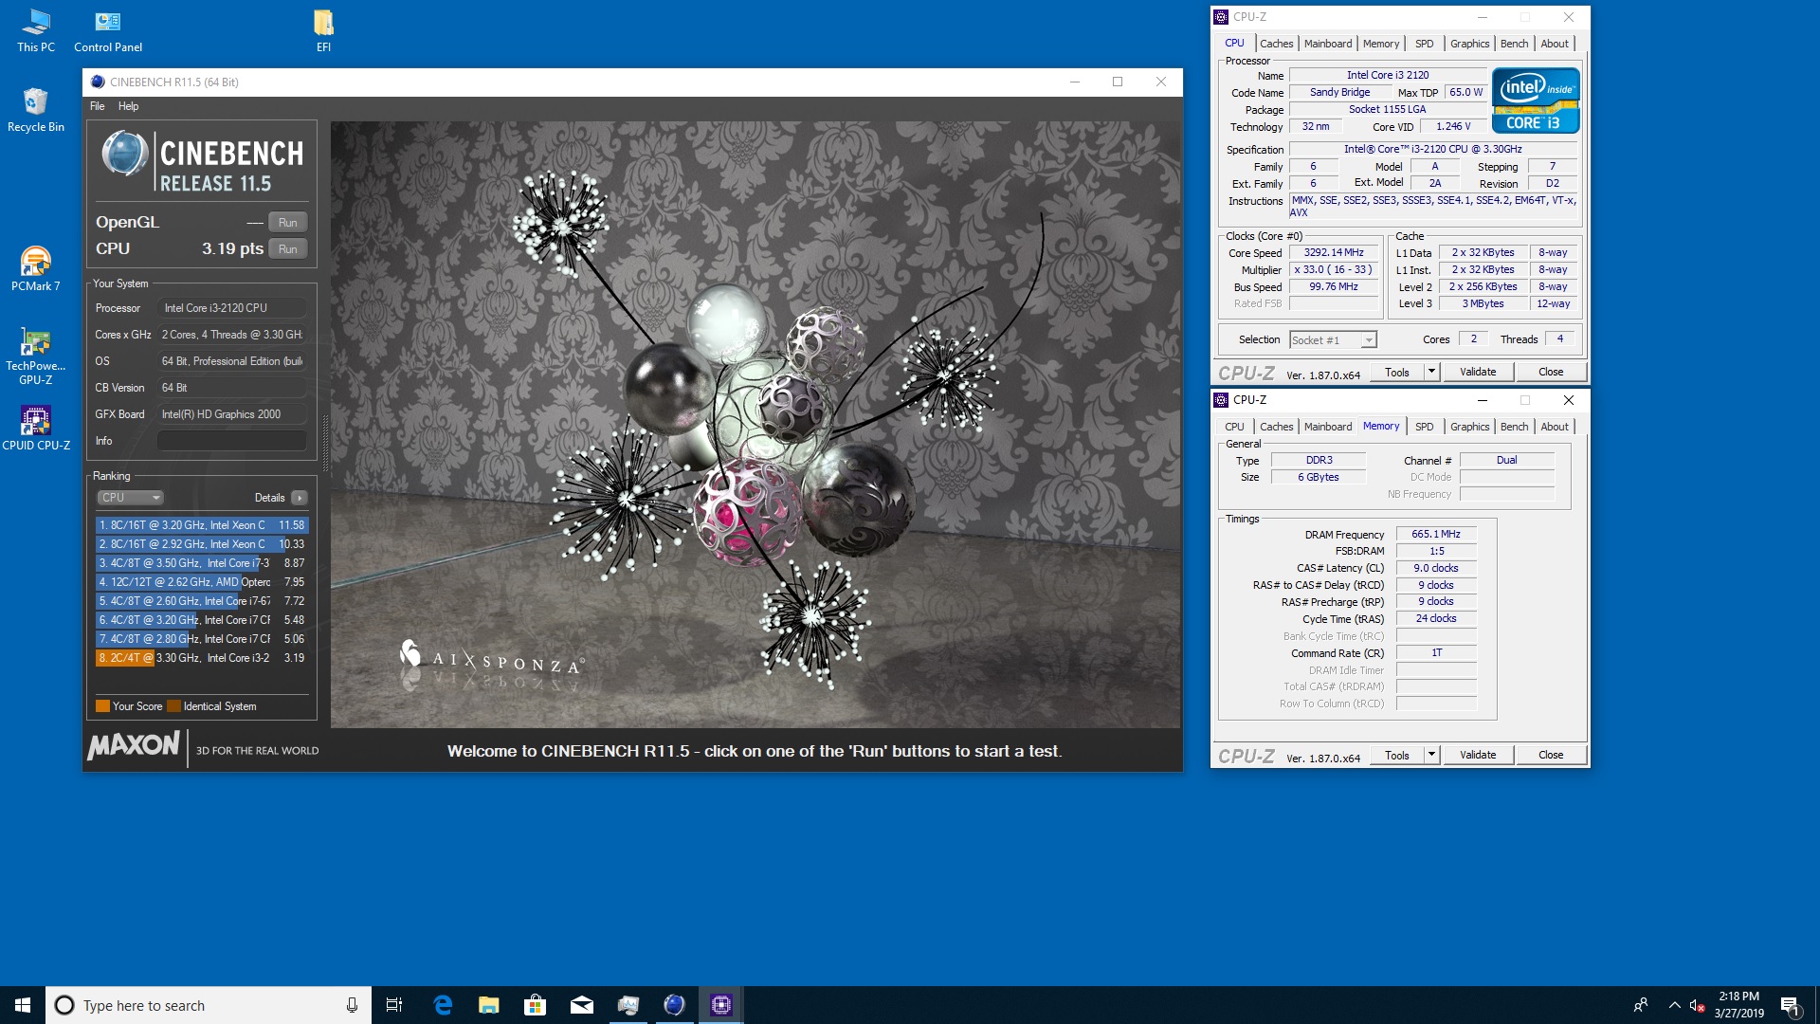Activate the microphone voice search icon

(x=352, y=1005)
